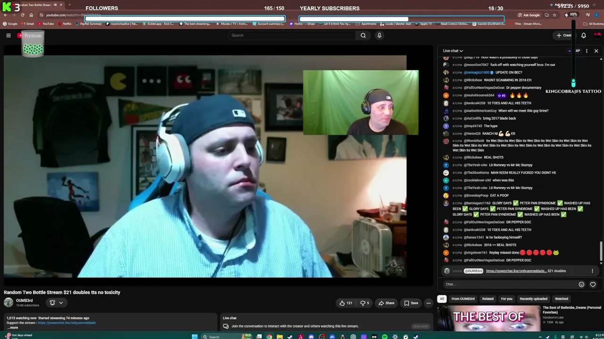
Task: Select the For you chip
Action: pos(507,299)
